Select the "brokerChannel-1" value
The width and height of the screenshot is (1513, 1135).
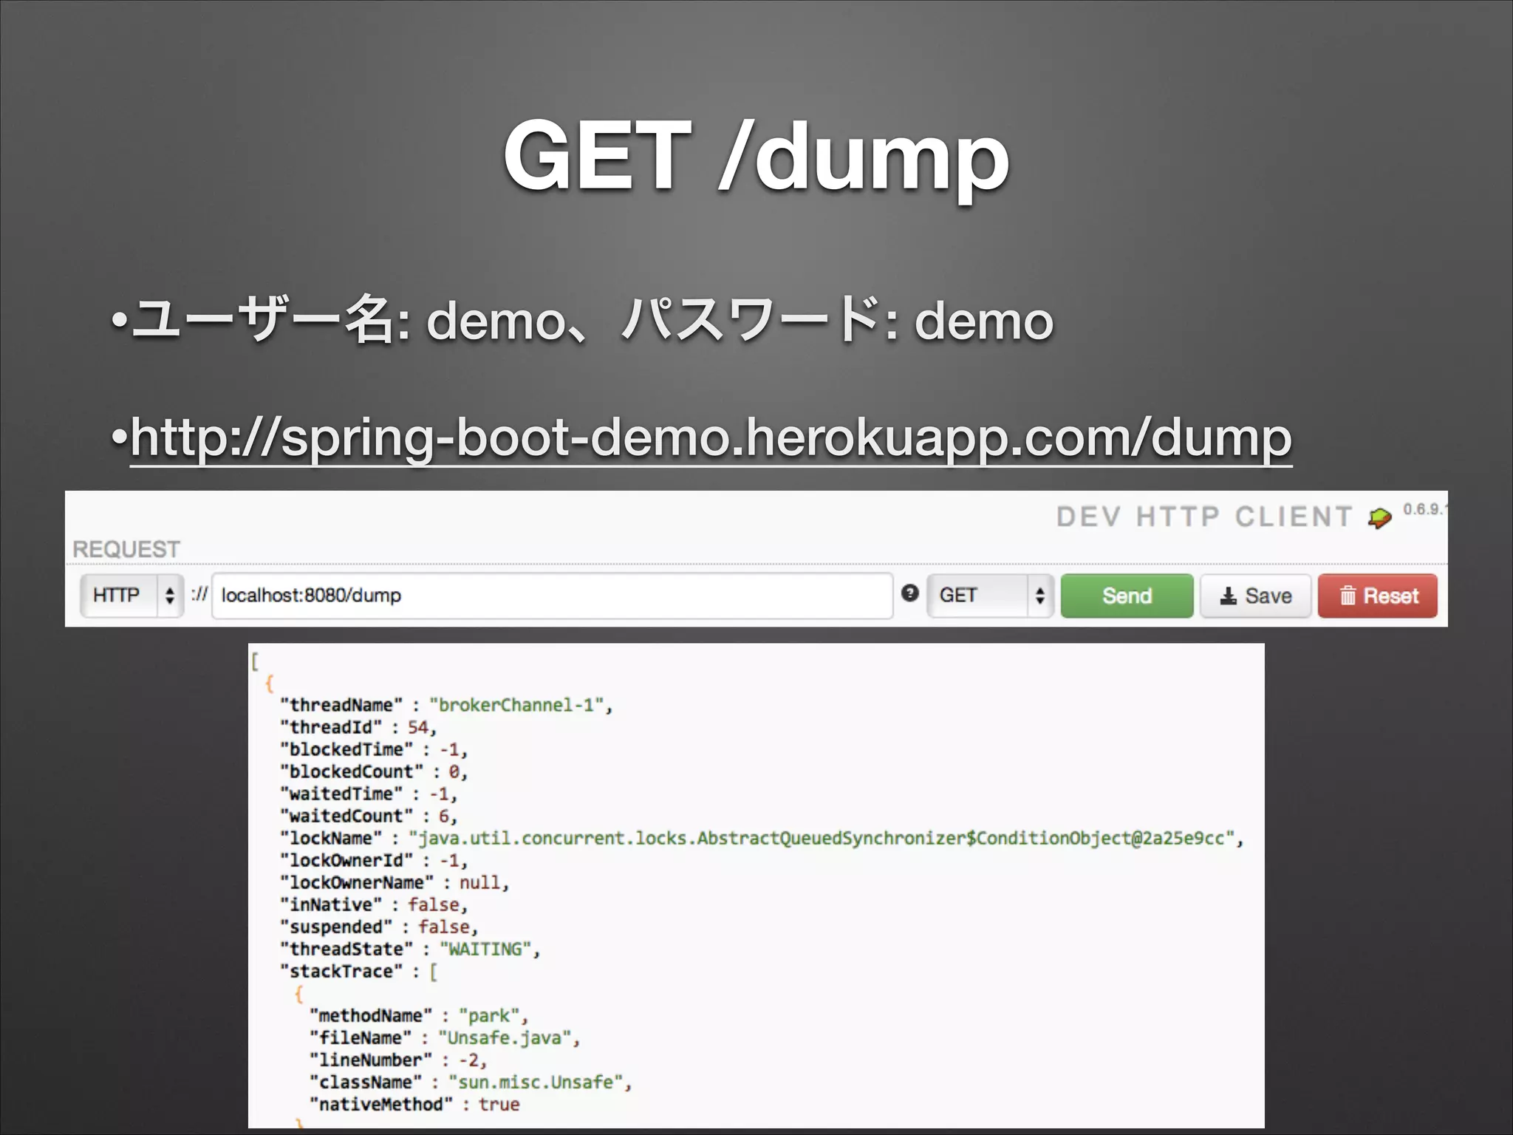(x=516, y=705)
